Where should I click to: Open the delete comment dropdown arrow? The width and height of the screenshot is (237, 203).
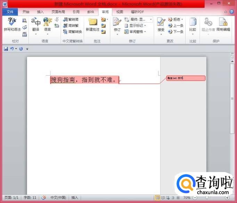point(107,19)
